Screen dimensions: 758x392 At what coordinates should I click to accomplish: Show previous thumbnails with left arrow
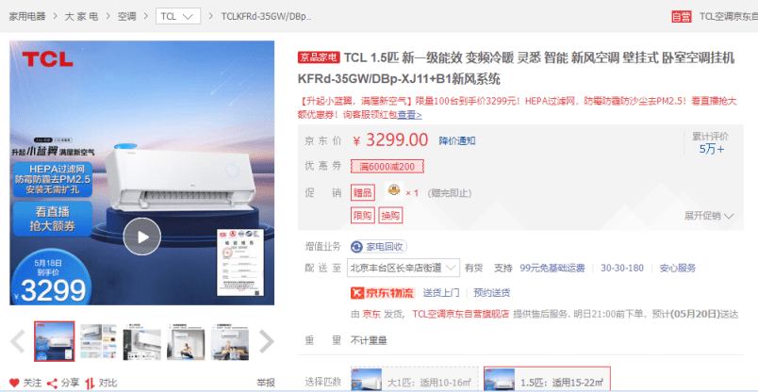click(x=18, y=341)
